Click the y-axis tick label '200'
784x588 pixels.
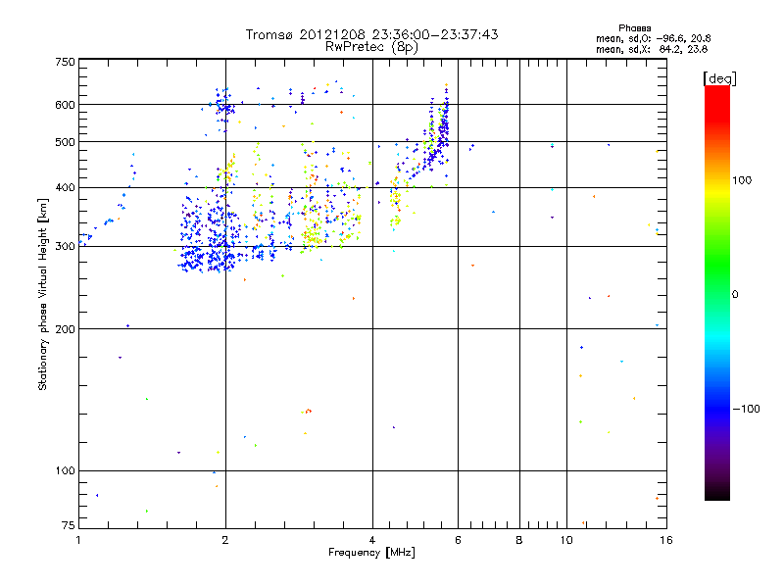click(65, 329)
